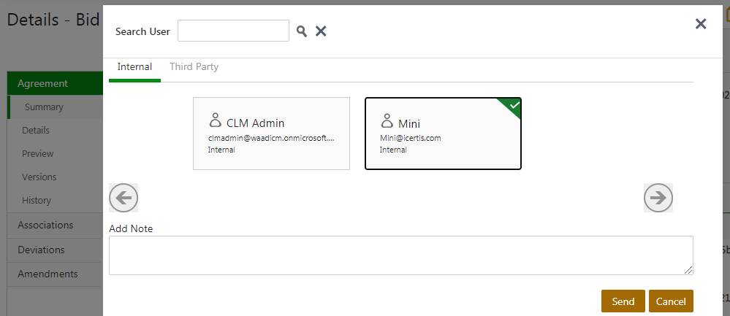Clear the user search with X icon
This screenshot has width=730, height=316.
click(320, 31)
